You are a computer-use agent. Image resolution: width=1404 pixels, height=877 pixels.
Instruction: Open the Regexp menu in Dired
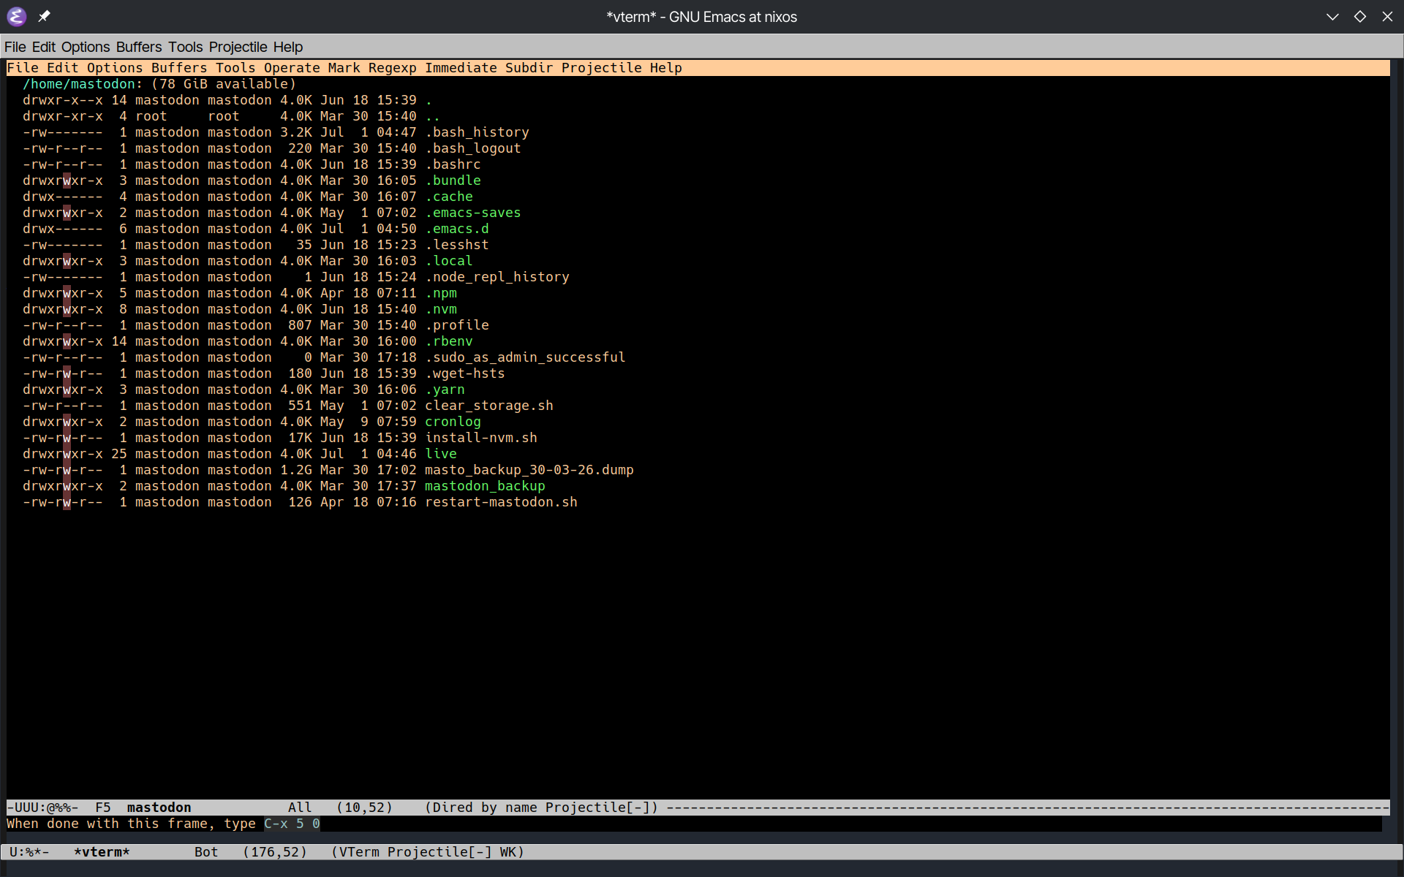tap(393, 68)
